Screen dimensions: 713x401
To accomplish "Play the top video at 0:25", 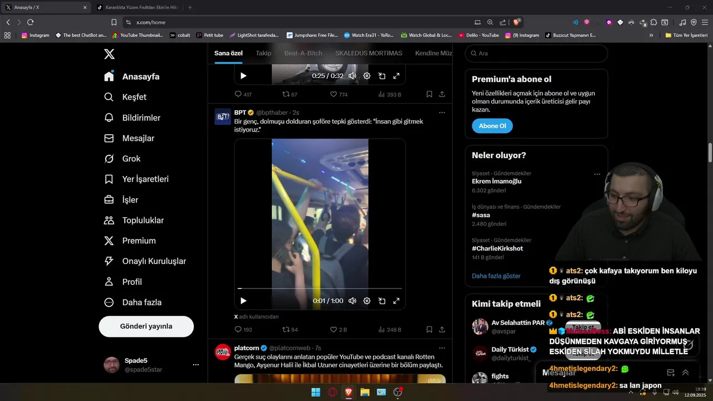I will click(x=243, y=76).
